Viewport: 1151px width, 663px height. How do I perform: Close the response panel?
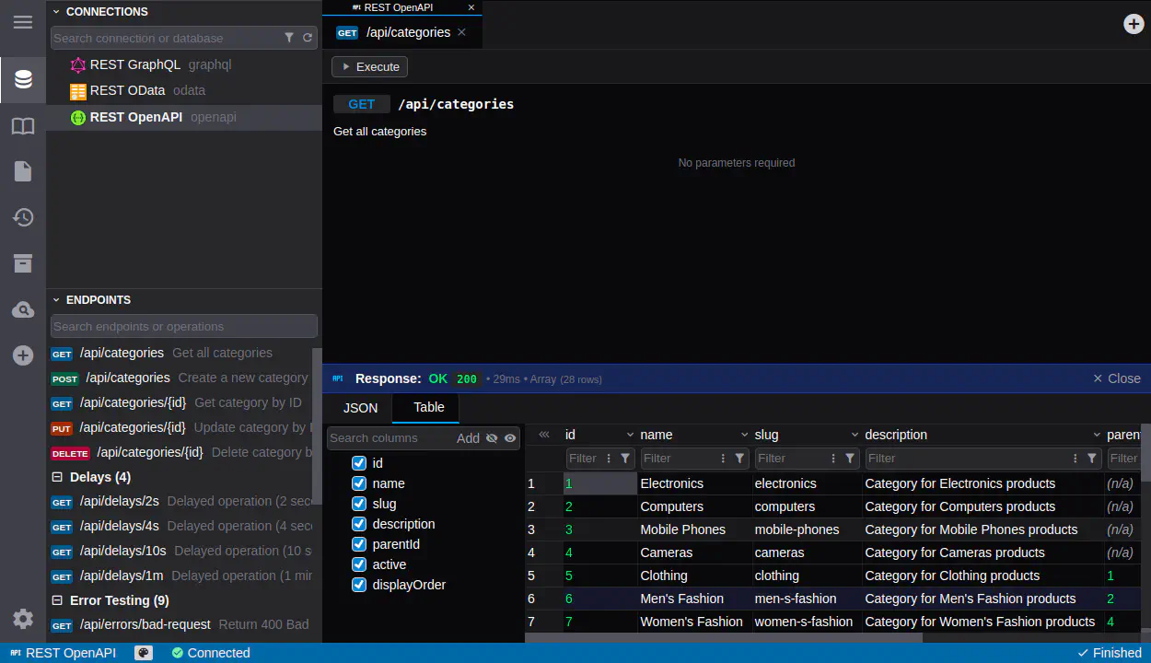click(1116, 378)
